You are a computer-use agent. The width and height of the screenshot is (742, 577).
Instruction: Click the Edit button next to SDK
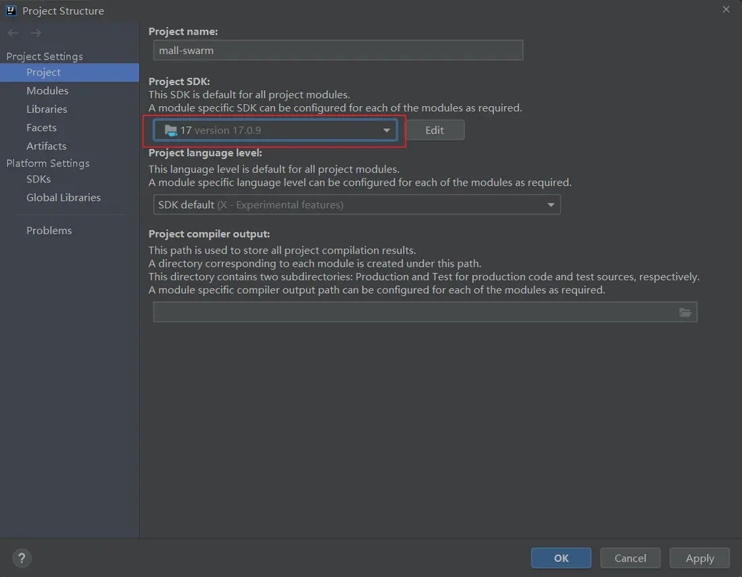435,130
